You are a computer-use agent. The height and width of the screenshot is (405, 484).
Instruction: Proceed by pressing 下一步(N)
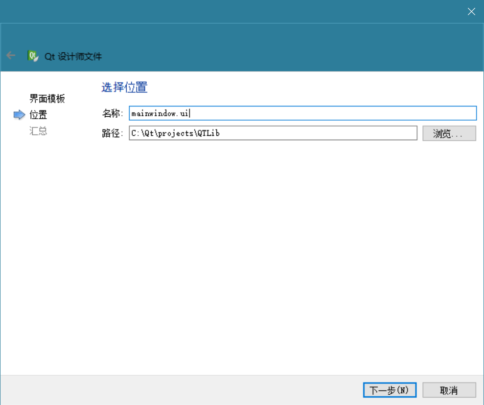pyautogui.click(x=390, y=390)
